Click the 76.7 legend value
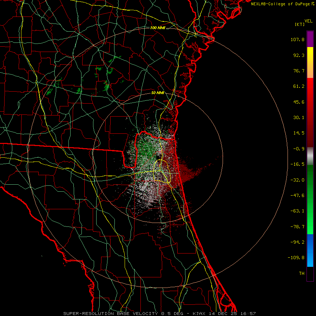316x316 pixels. [299, 71]
